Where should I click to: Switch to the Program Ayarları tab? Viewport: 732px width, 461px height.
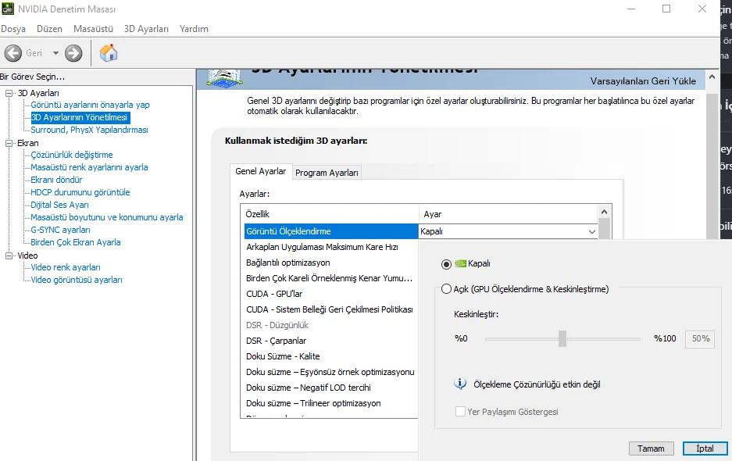[327, 173]
